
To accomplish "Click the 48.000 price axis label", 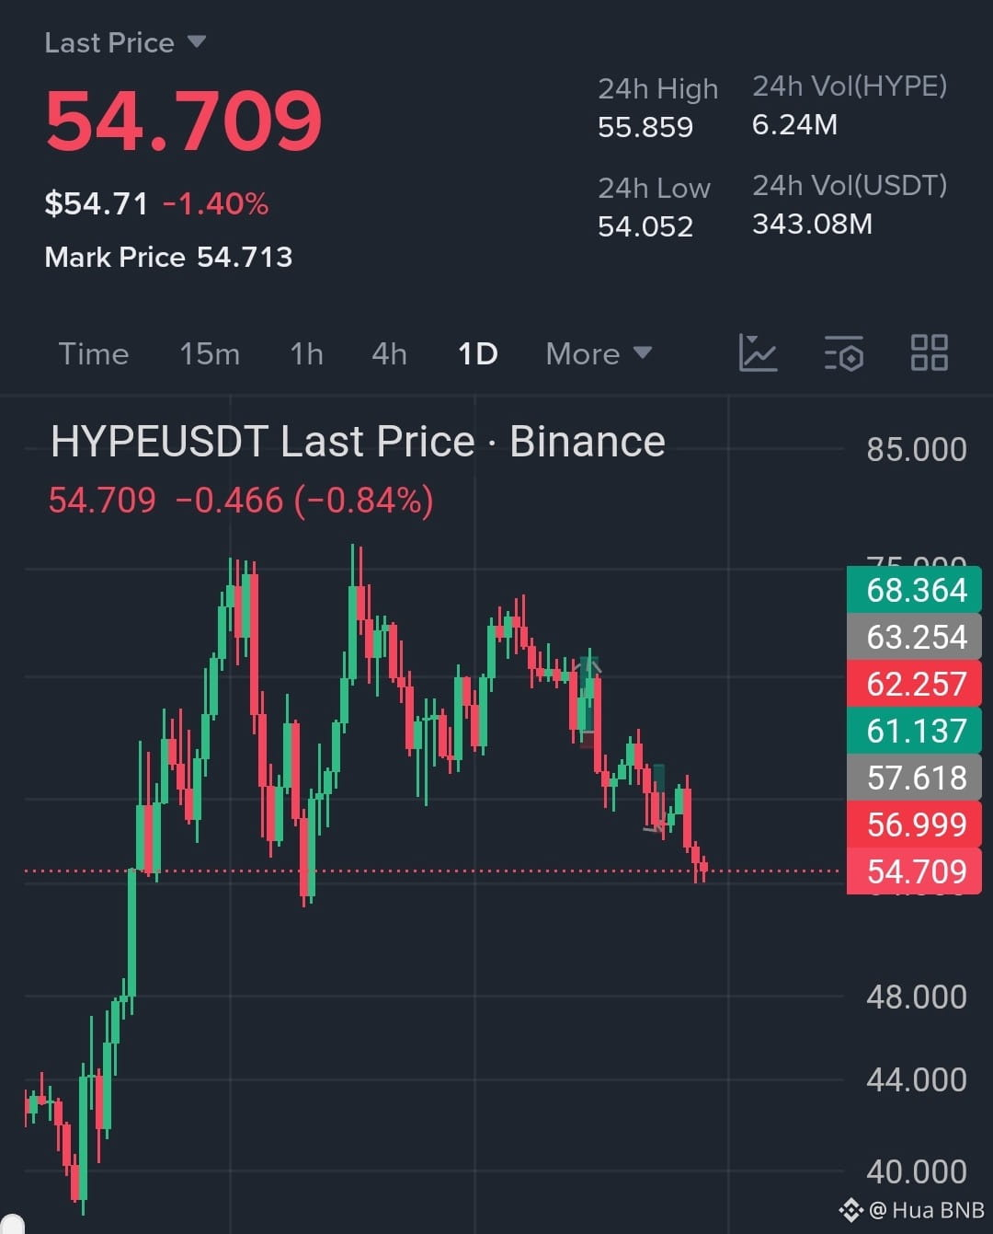I will 917,997.
